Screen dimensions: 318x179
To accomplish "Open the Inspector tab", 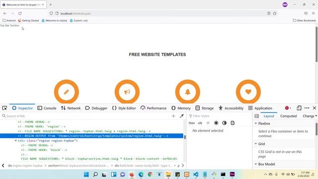I will [22, 108].
